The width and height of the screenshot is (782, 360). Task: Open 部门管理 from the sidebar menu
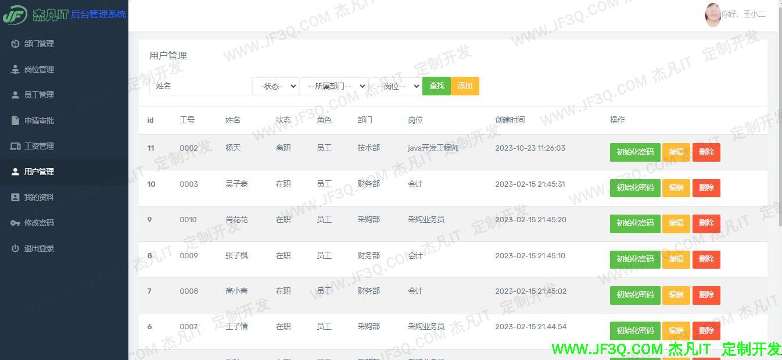coord(39,44)
